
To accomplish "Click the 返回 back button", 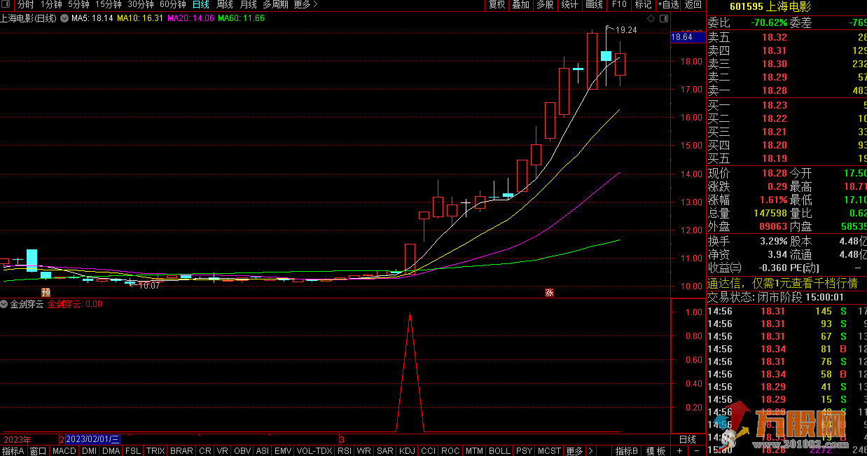I will pyautogui.click(x=693, y=5).
